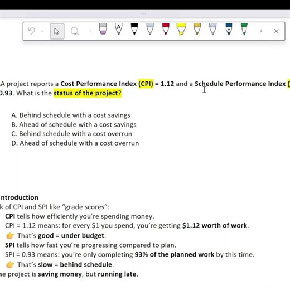The width and height of the screenshot is (290, 290).
Task: Click bold text 'Schedule Performance Index'
Action: pos(240,84)
